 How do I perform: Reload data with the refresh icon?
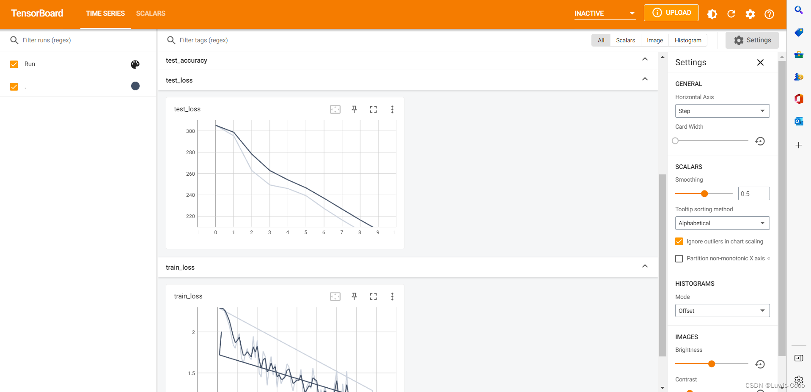[x=731, y=14]
